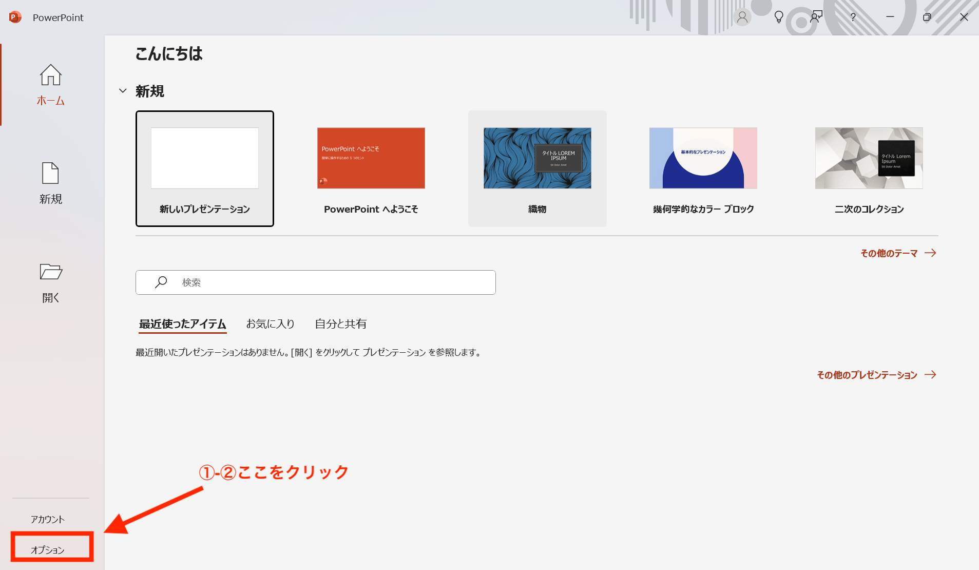Open その他のプレゼンテーション link
This screenshot has width=979, height=570.
(x=867, y=374)
